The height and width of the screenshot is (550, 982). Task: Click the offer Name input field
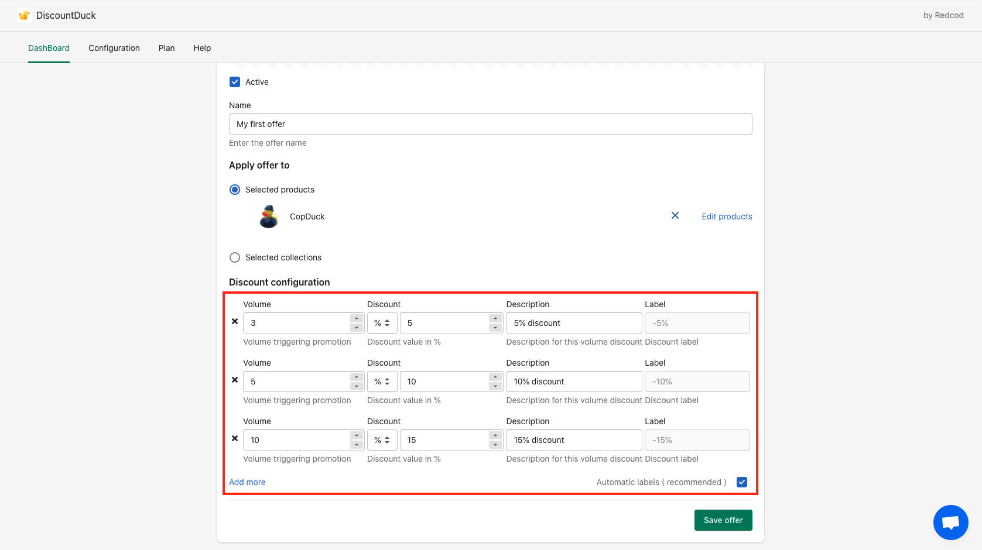[x=490, y=124]
